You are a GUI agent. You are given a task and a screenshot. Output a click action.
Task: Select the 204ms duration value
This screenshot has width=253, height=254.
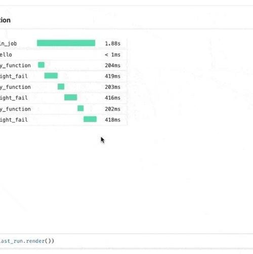pos(113,65)
